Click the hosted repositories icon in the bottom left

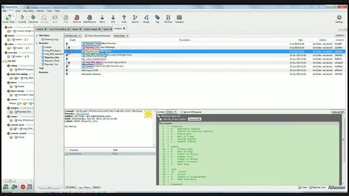pos(30,187)
